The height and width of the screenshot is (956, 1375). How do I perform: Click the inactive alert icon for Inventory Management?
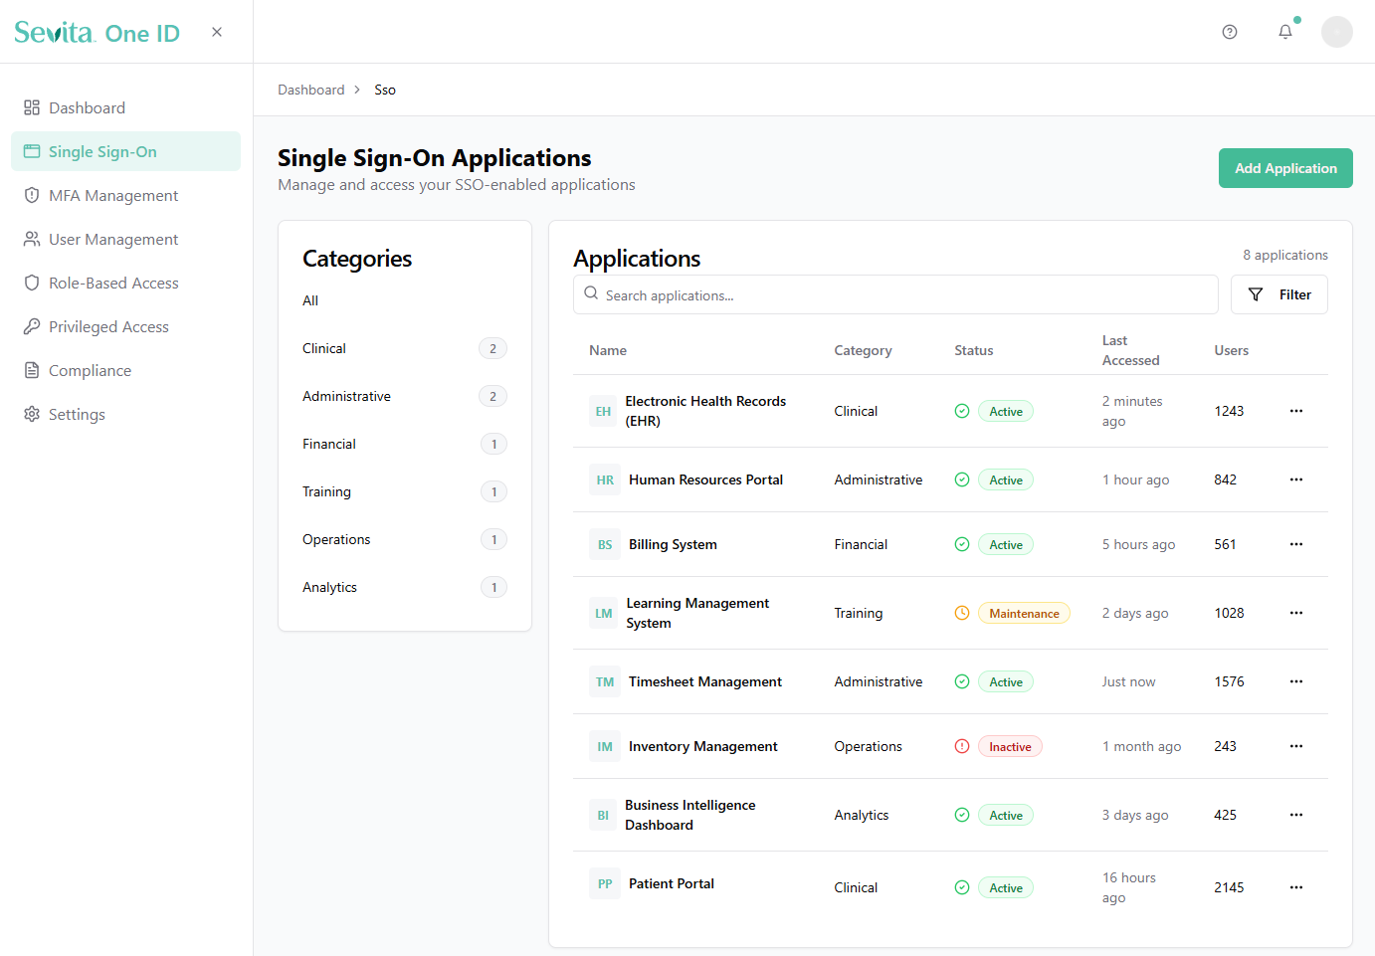(962, 746)
